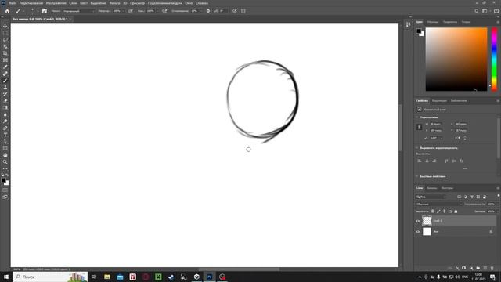Toggle lock transparent pixels
This screenshot has height=282, width=501.
point(433,211)
